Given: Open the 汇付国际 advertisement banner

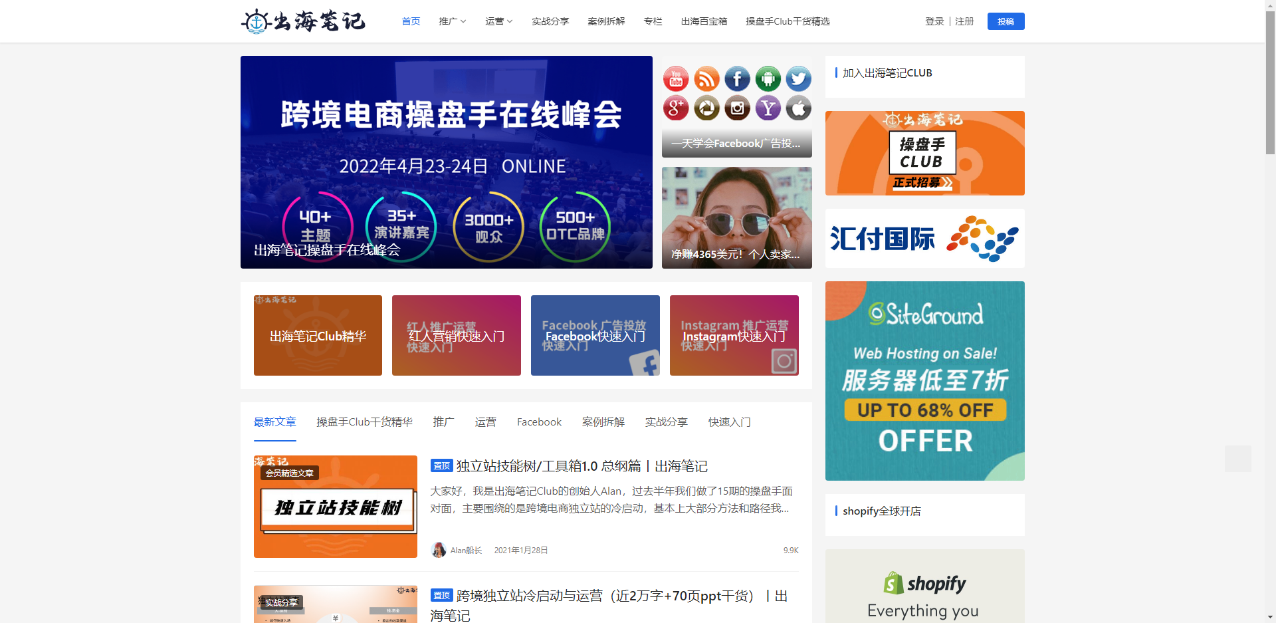Looking at the screenshot, I should pos(925,238).
